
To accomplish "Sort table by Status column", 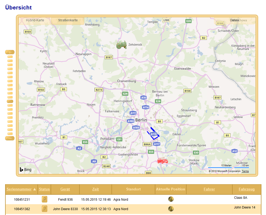I will pyautogui.click(x=44, y=189).
